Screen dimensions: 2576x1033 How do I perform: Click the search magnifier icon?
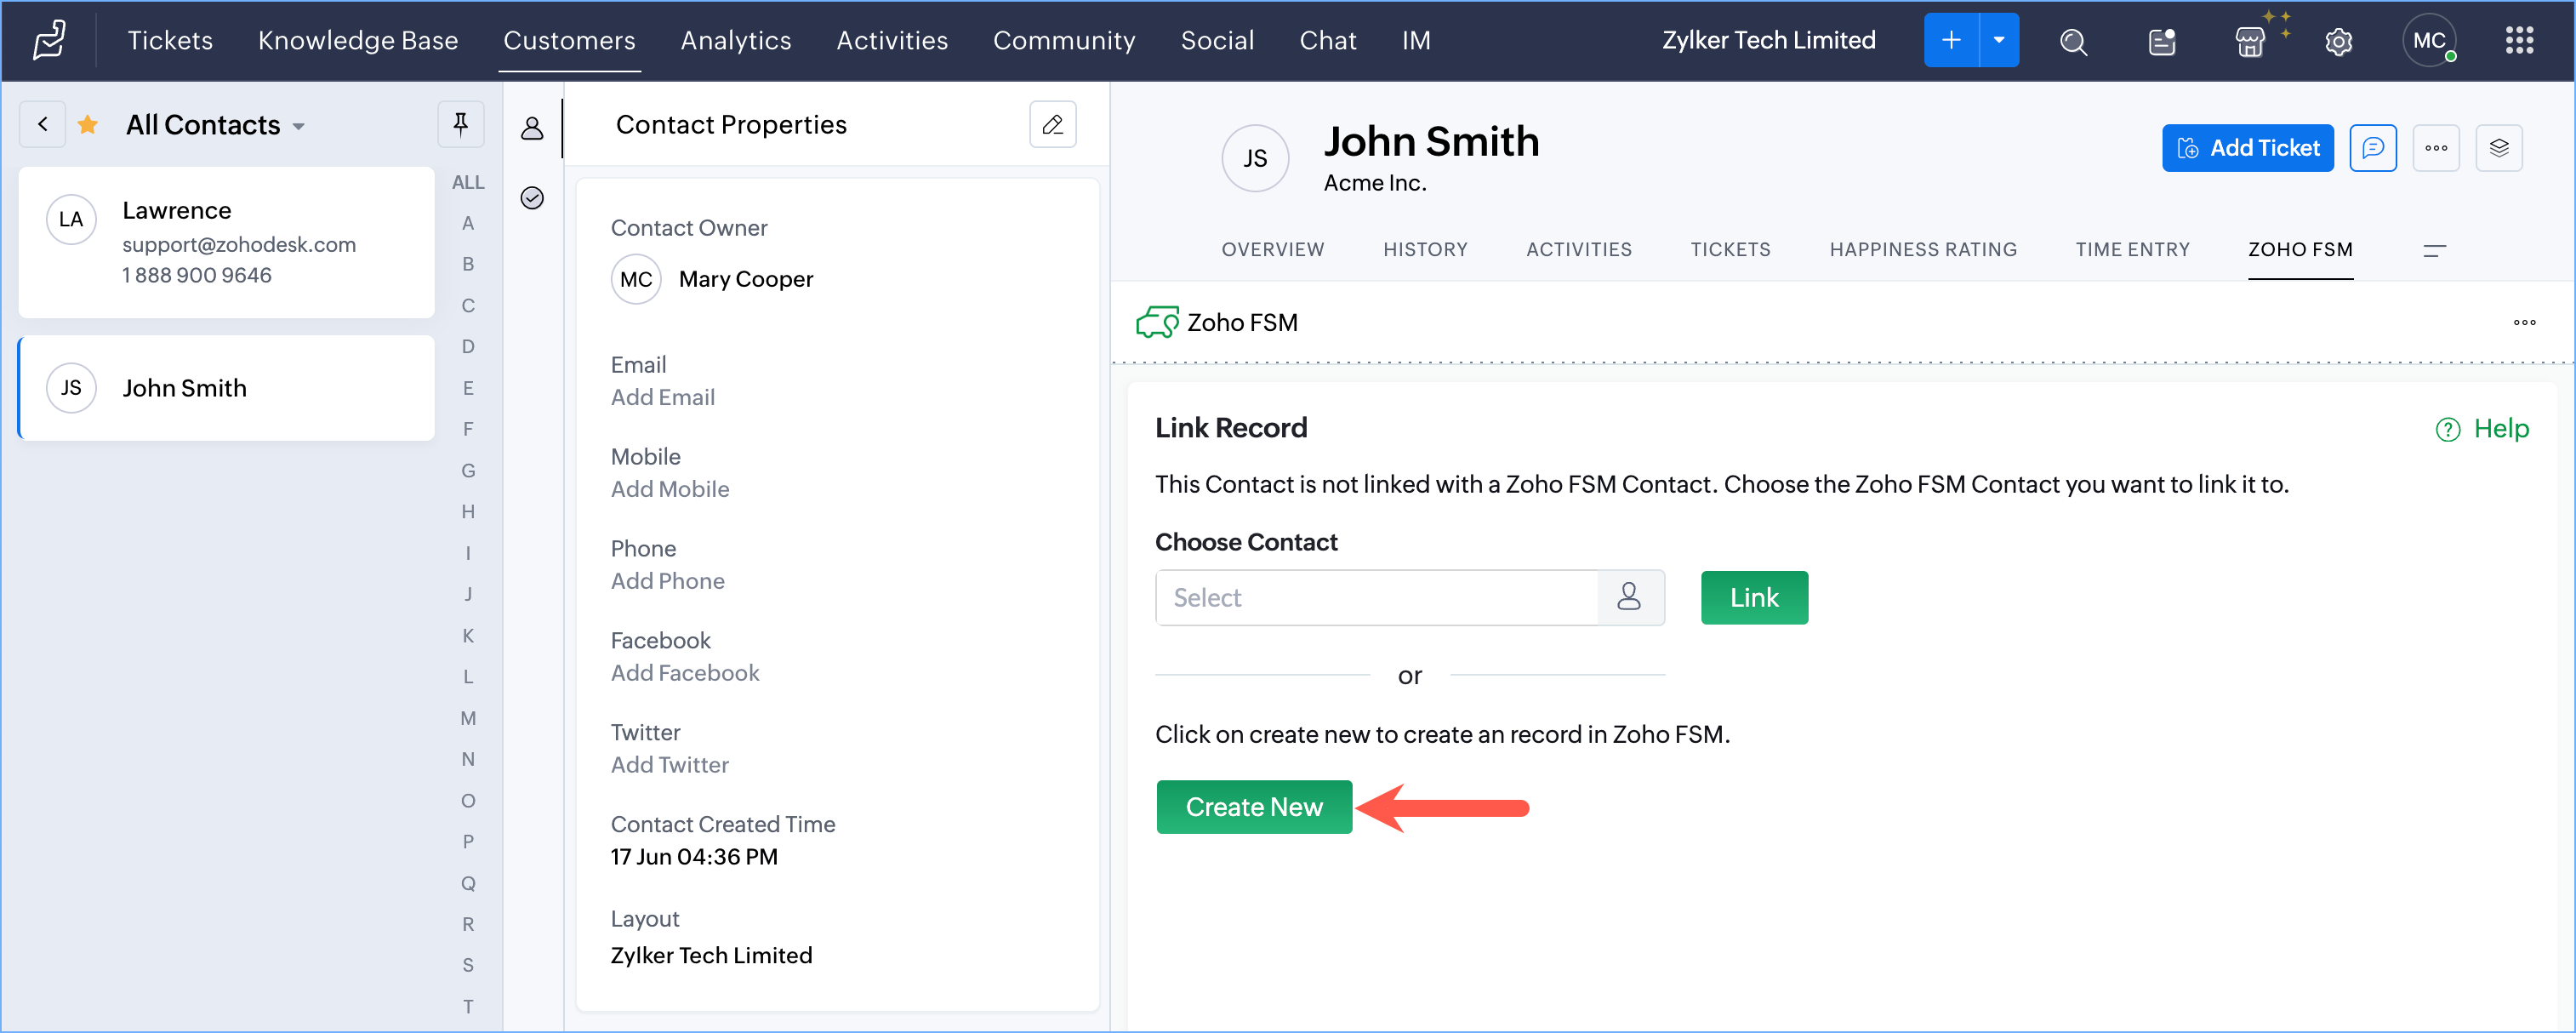tap(2073, 41)
